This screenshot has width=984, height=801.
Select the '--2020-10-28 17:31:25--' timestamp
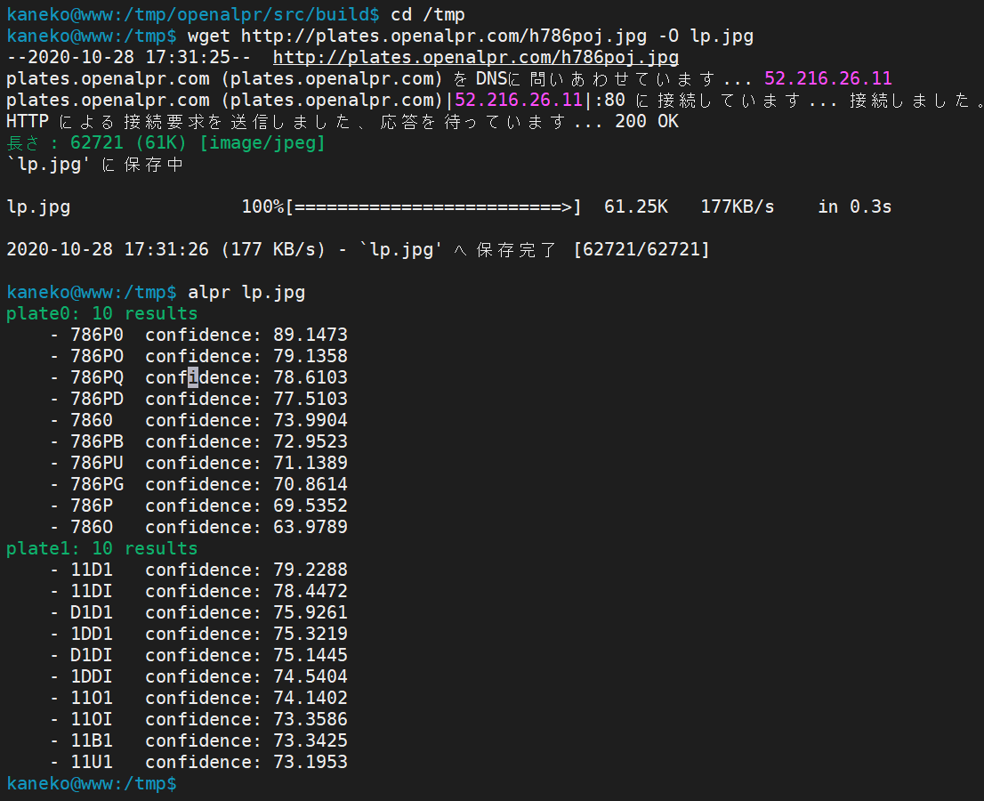(x=129, y=58)
